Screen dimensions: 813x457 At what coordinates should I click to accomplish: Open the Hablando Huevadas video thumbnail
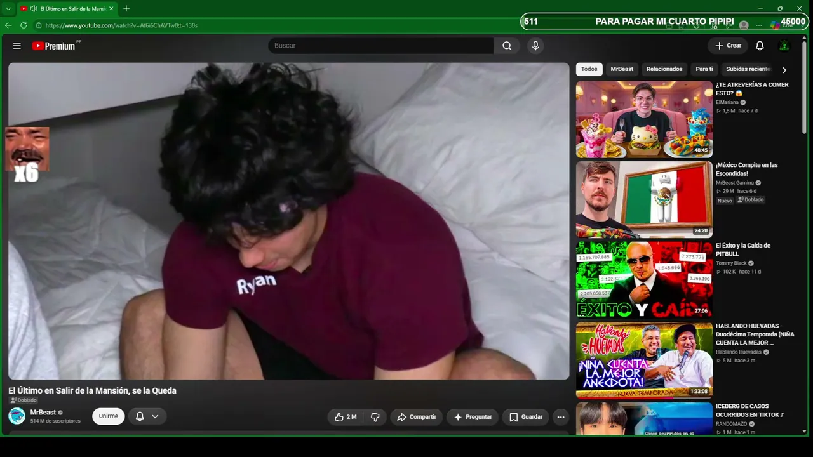tap(644, 361)
